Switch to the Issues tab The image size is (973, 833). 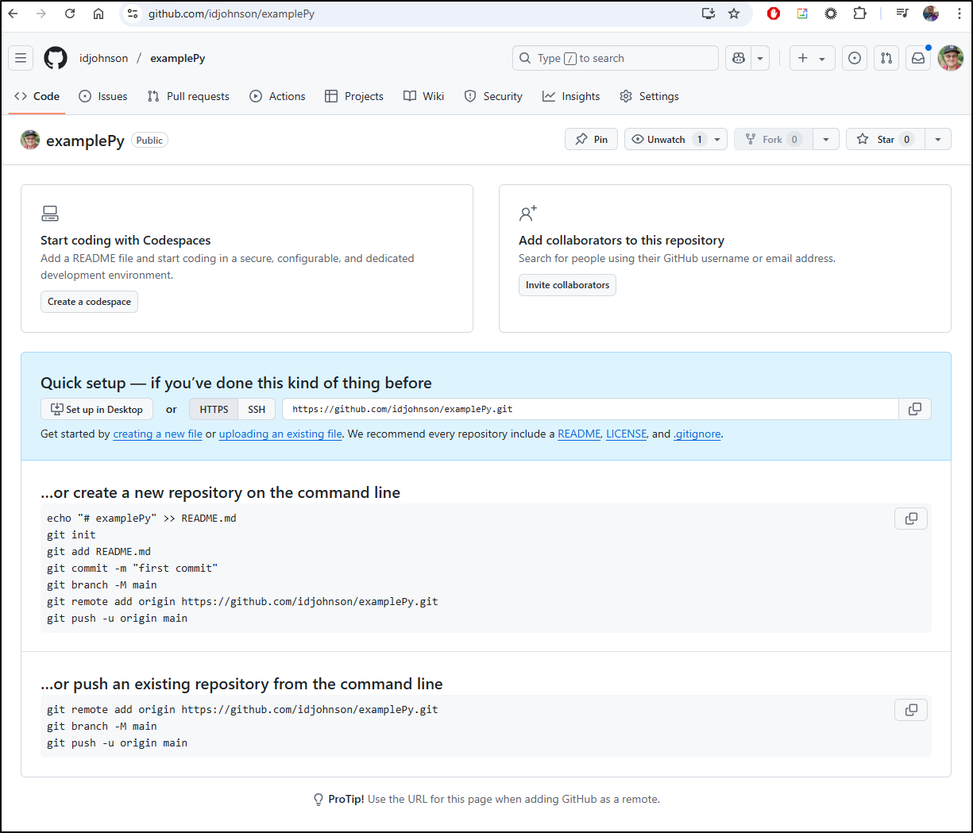pyautogui.click(x=103, y=96)
